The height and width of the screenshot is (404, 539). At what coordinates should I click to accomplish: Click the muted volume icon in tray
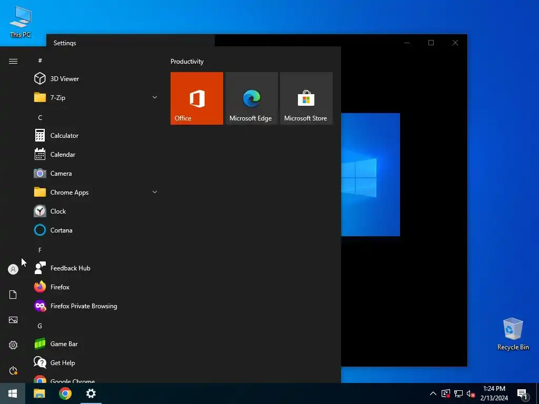click(471, 393)
